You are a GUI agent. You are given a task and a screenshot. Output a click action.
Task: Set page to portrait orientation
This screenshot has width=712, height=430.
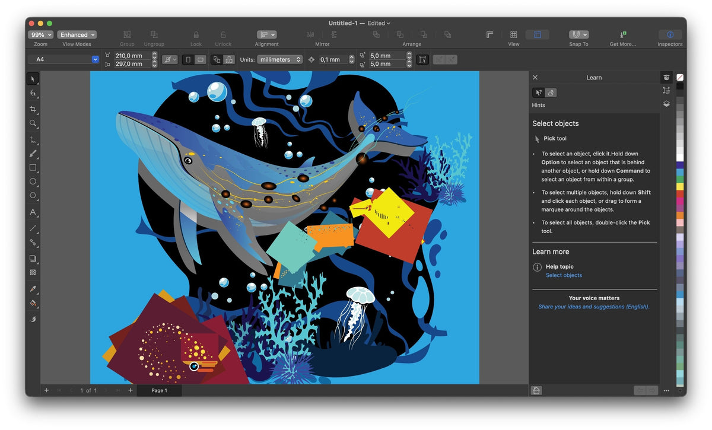click(189, 60)
